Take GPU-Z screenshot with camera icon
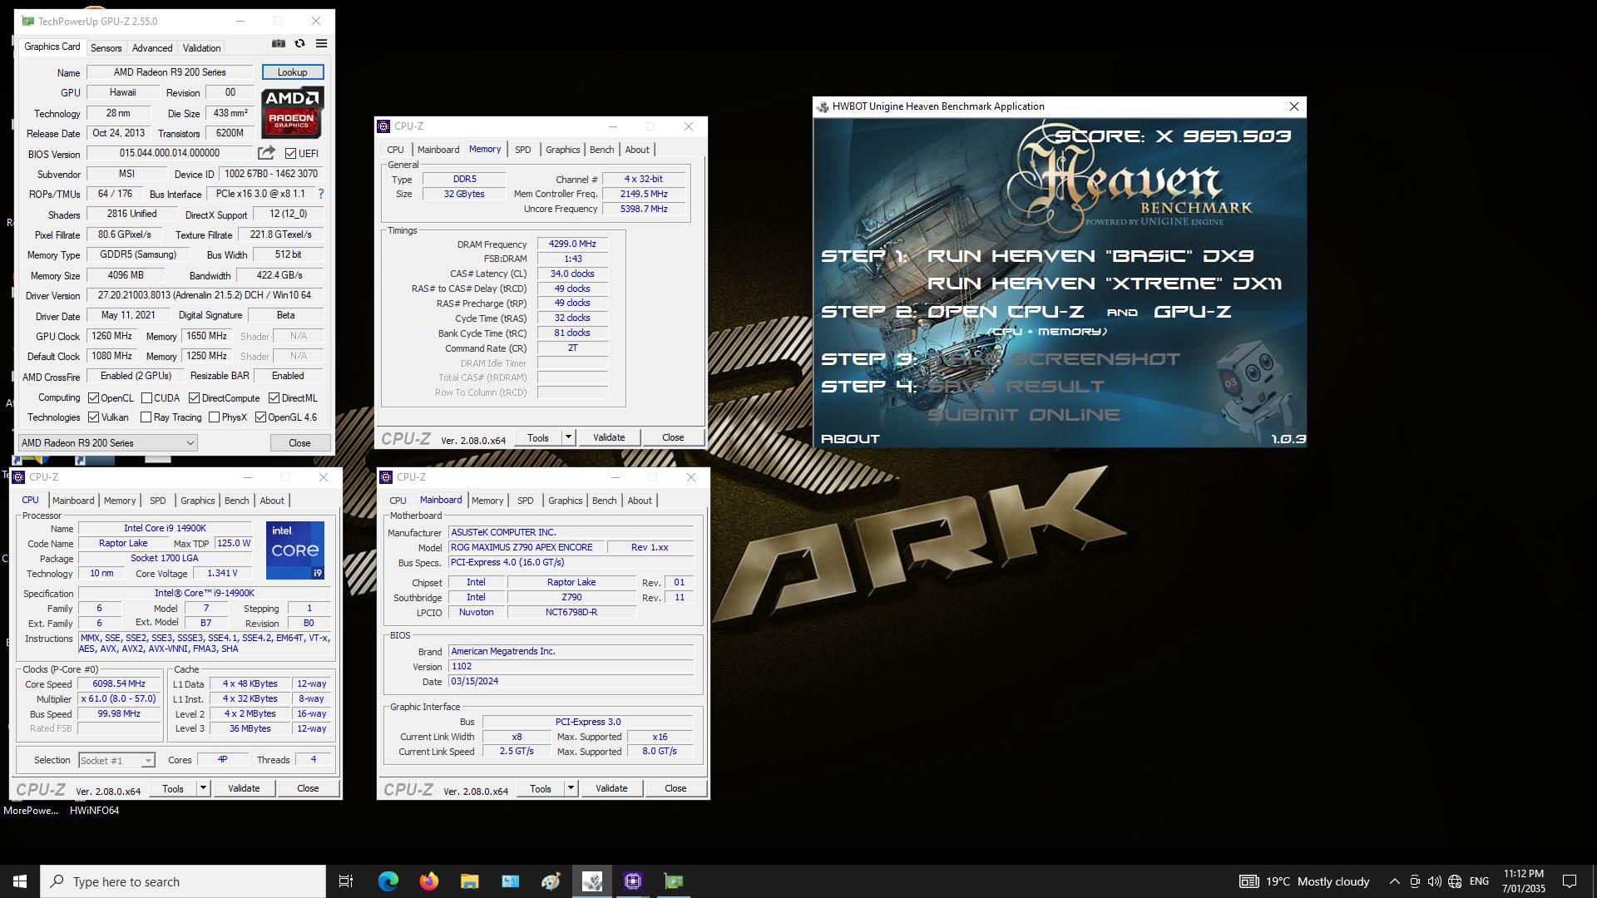 [279, 44]
